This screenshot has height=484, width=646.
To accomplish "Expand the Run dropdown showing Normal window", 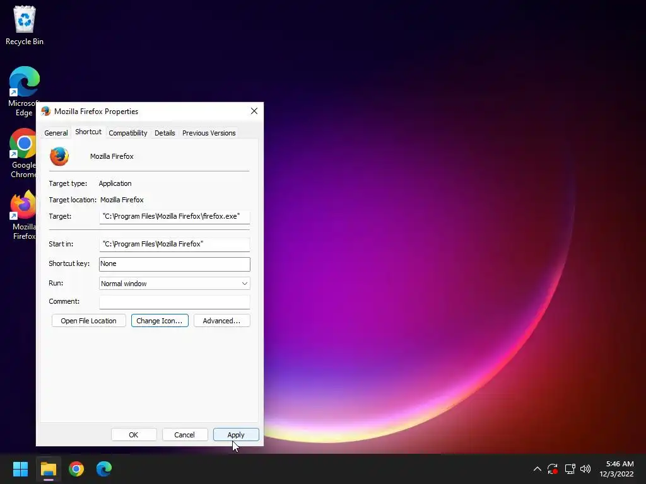I will click(175, 284).
